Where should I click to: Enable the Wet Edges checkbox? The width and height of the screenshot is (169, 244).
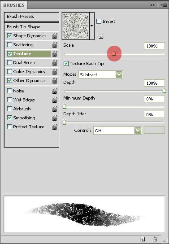click(10, 100)
